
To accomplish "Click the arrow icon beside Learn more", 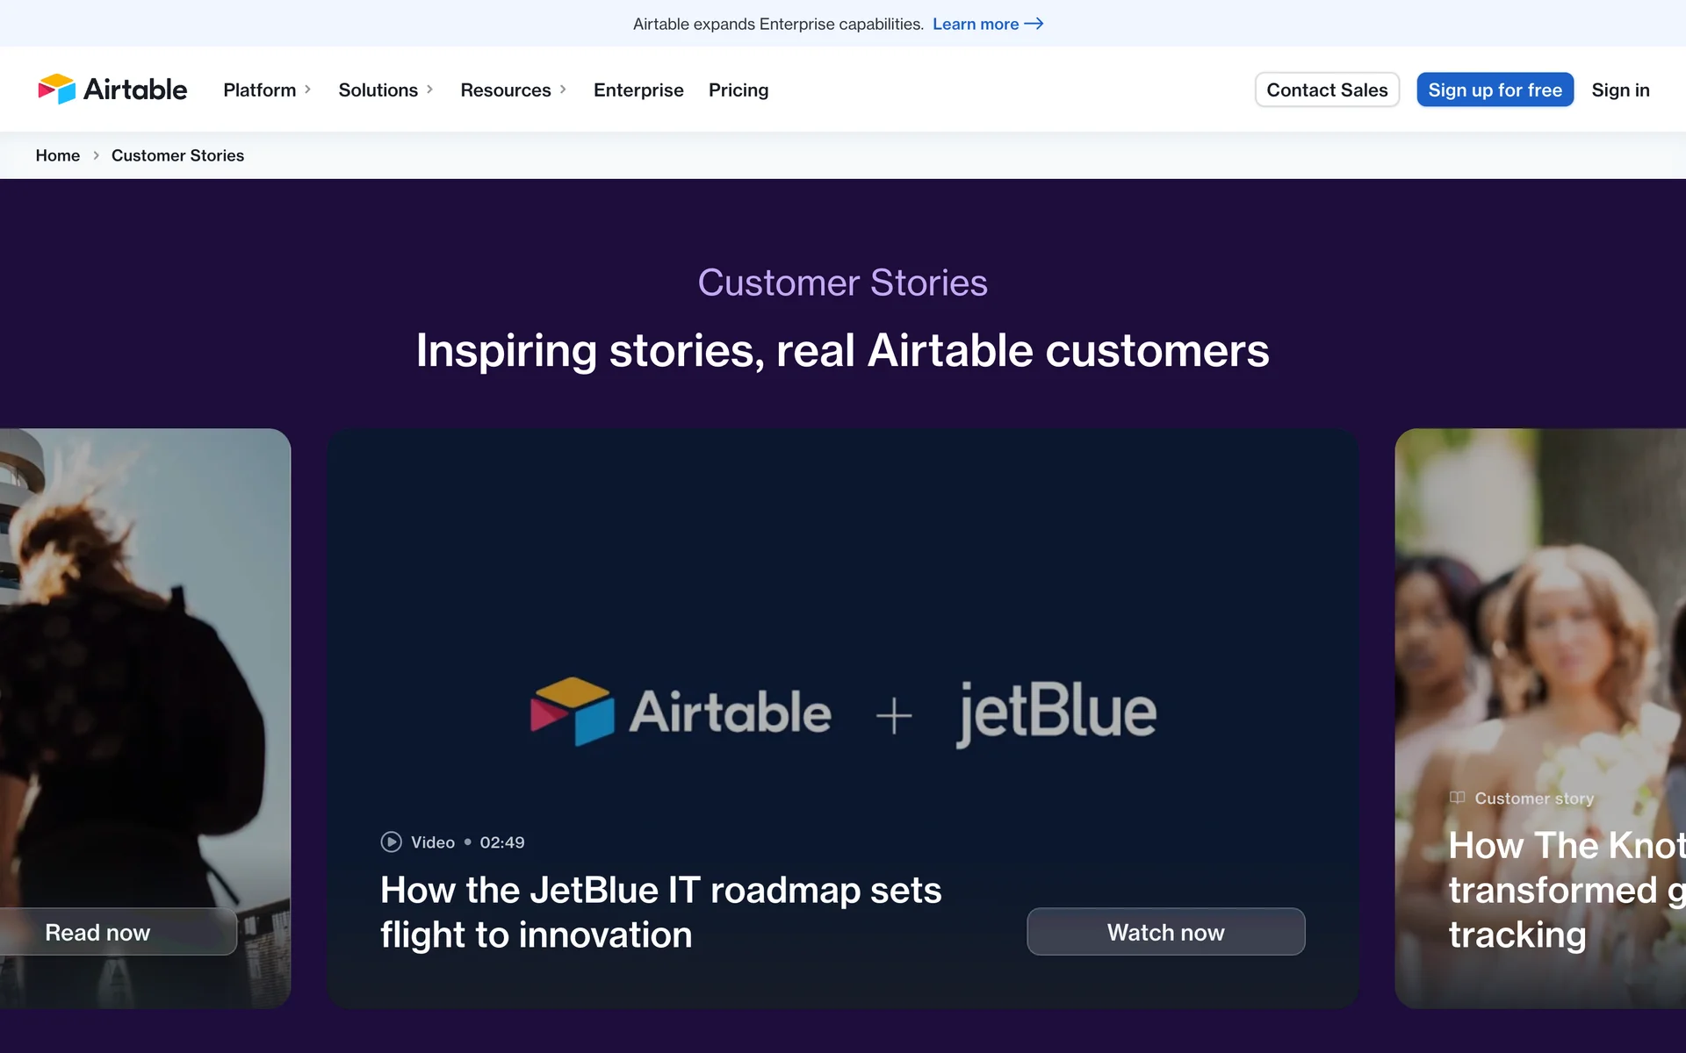I will pos(1034,24).
